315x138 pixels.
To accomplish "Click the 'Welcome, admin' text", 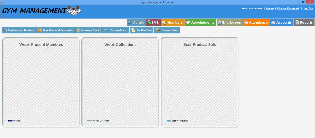I will [x=252, y=8].
